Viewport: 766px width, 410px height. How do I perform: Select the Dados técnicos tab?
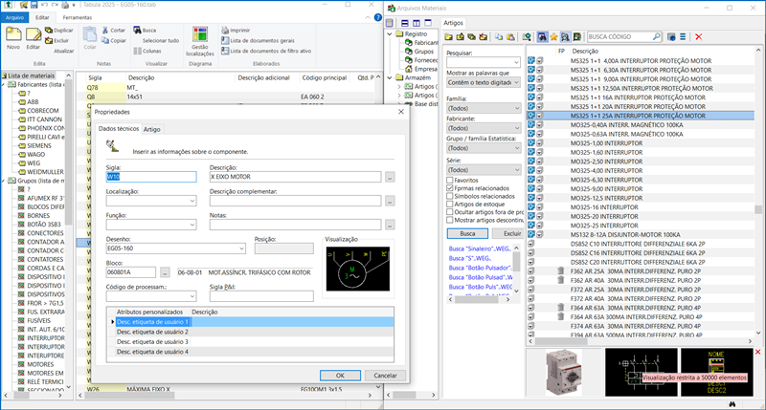(119, 129)
